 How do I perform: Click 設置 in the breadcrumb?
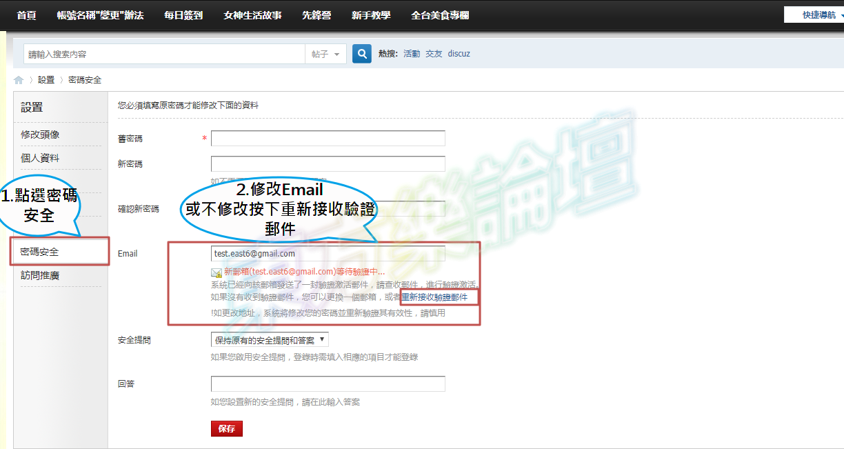pyautogui.click(x=46, y=80)
